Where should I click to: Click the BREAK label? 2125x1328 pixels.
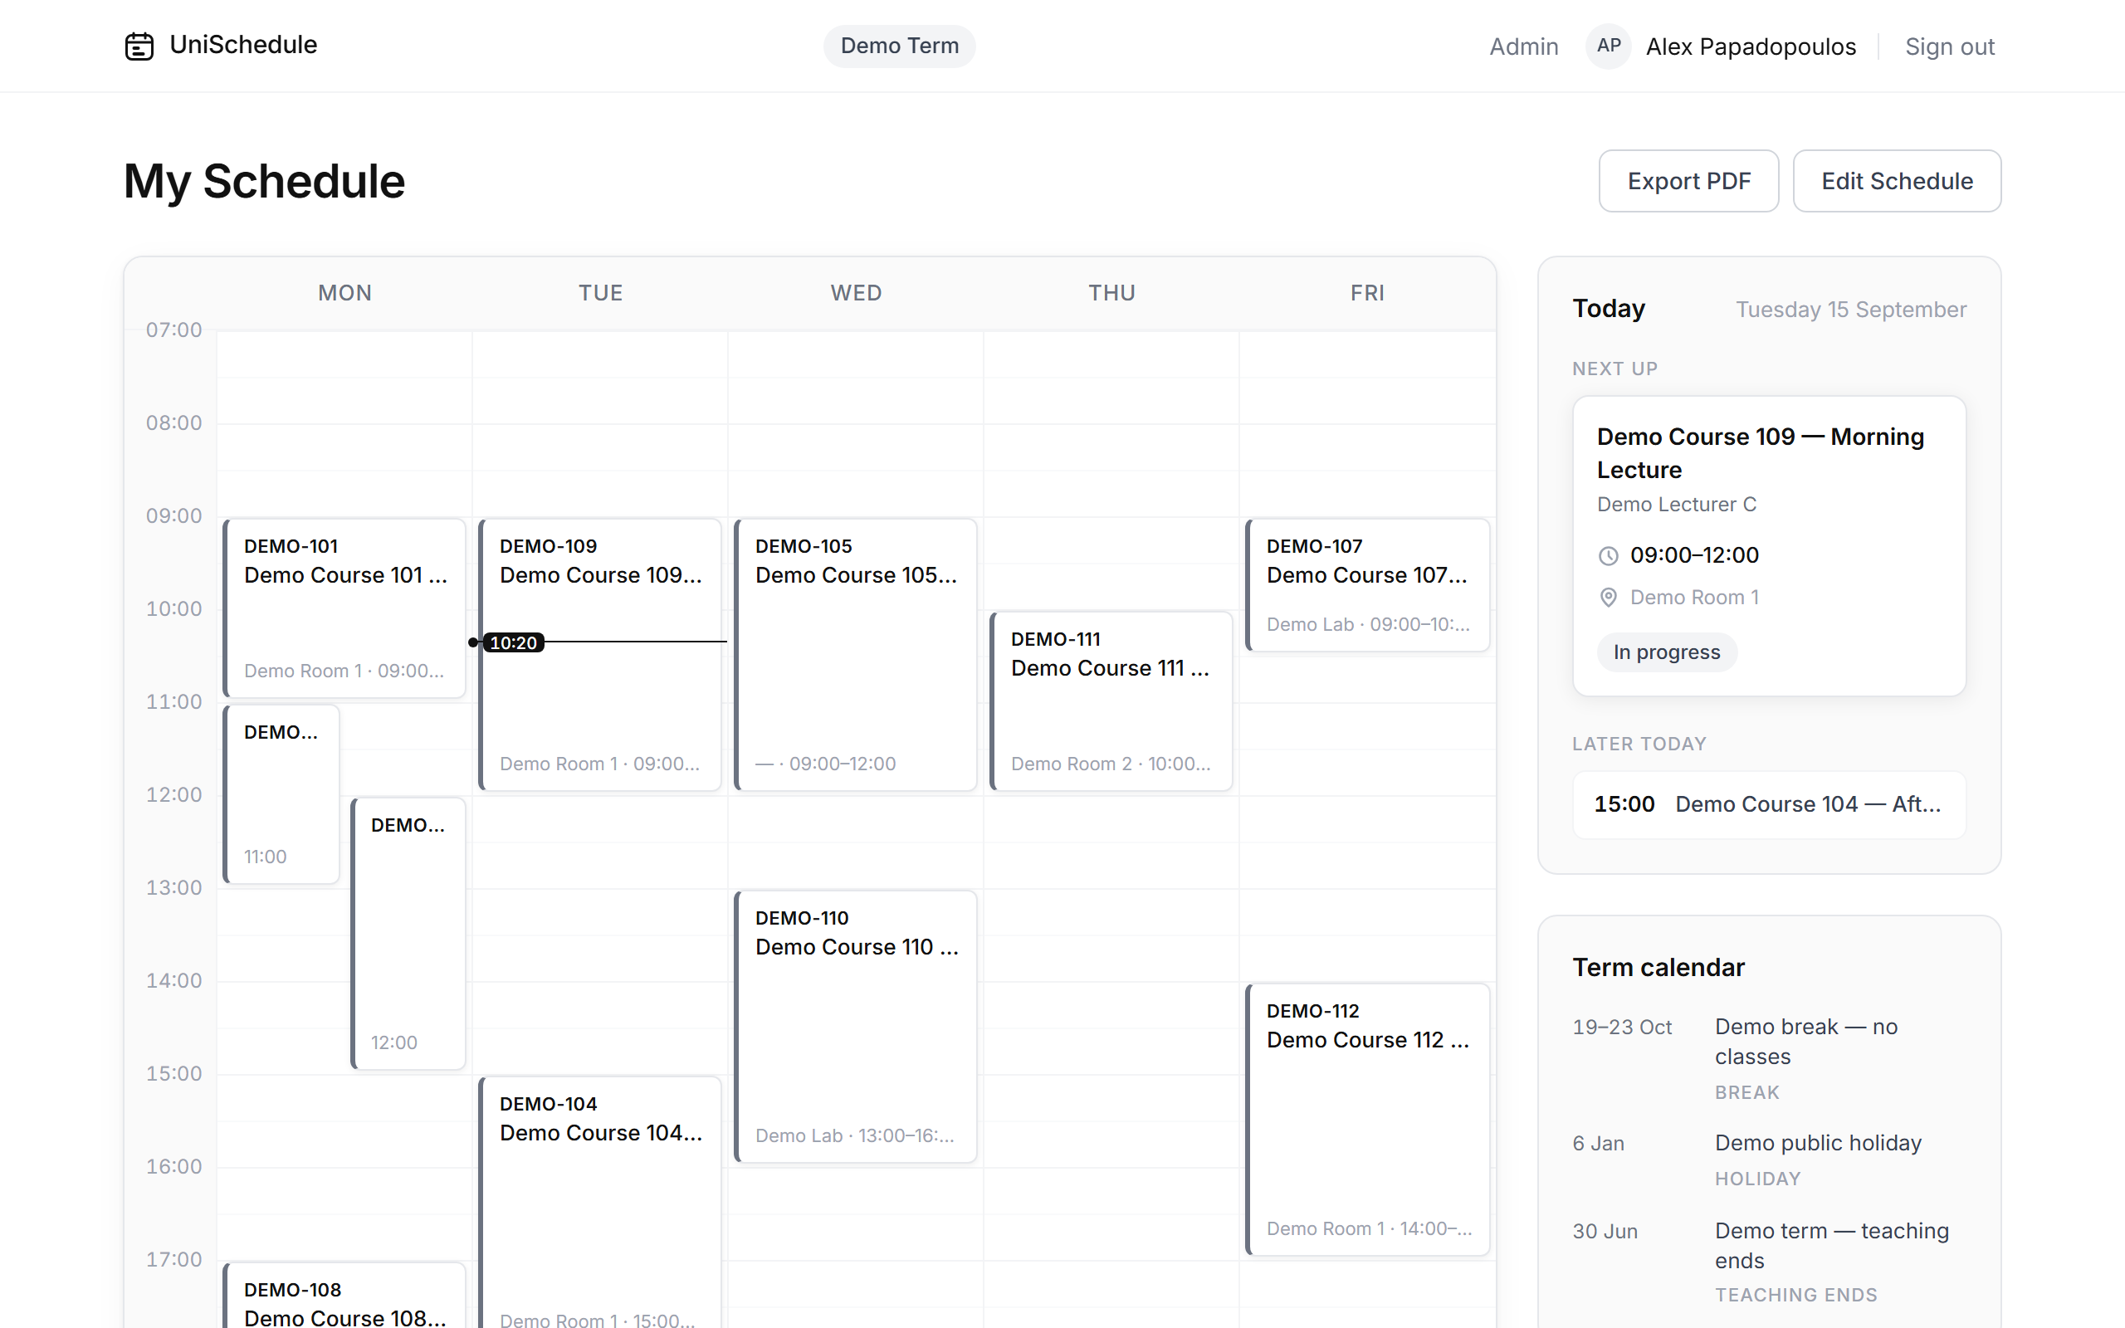(1746, 1093)
